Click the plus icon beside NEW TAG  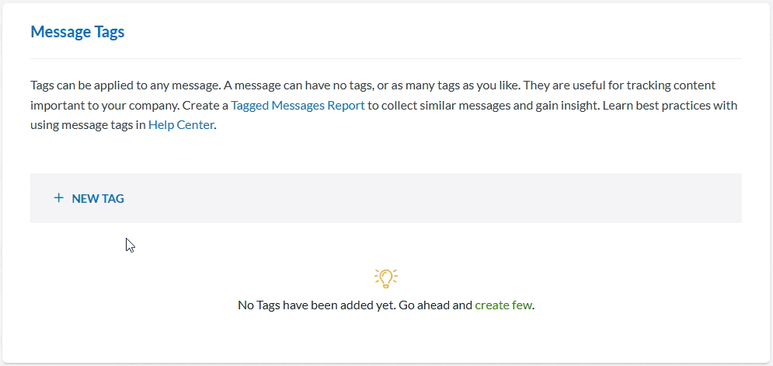point(58,198)
